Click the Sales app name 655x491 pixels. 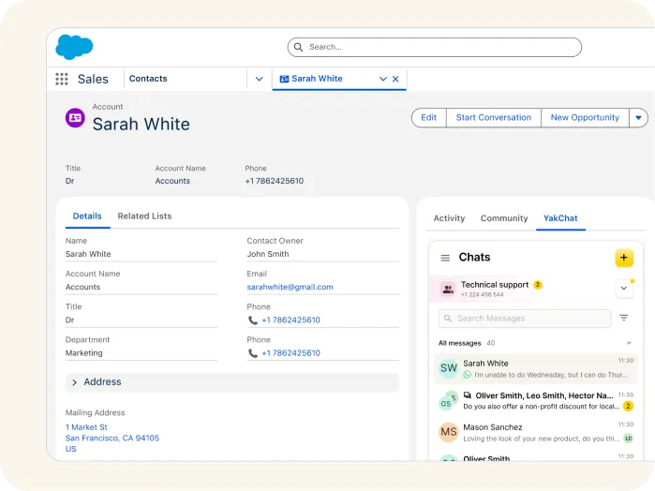(93, 79)
